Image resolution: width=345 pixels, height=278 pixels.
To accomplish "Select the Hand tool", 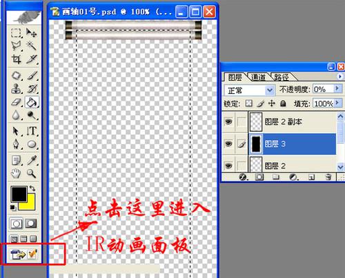I will (16, 173).
